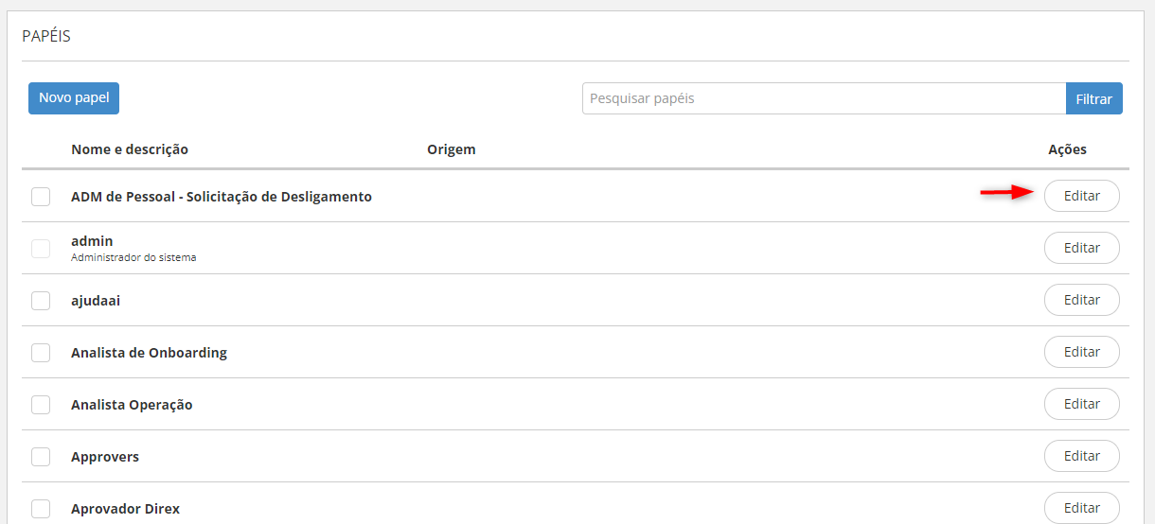Focus the Pesquisar papéis search field
The image size is (1155, 524).
[x=824, y=98]
